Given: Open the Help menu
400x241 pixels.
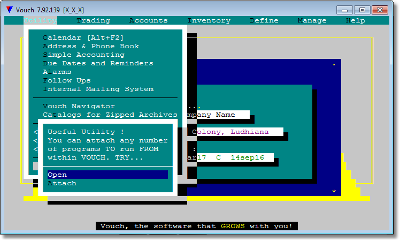Looking at the screenshot, I should [356, 20].
